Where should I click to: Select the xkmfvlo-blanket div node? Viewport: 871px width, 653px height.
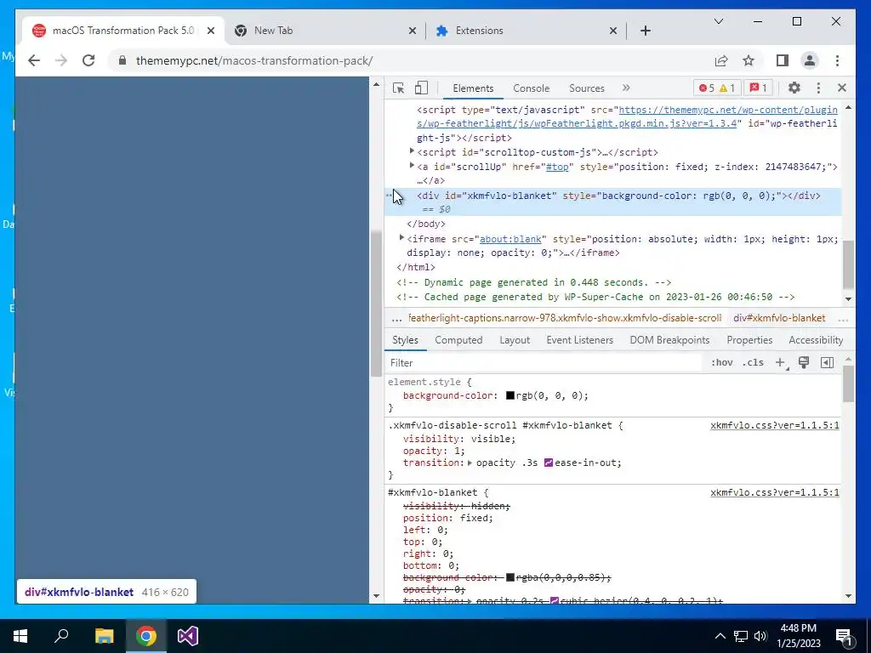click(612, 202)
